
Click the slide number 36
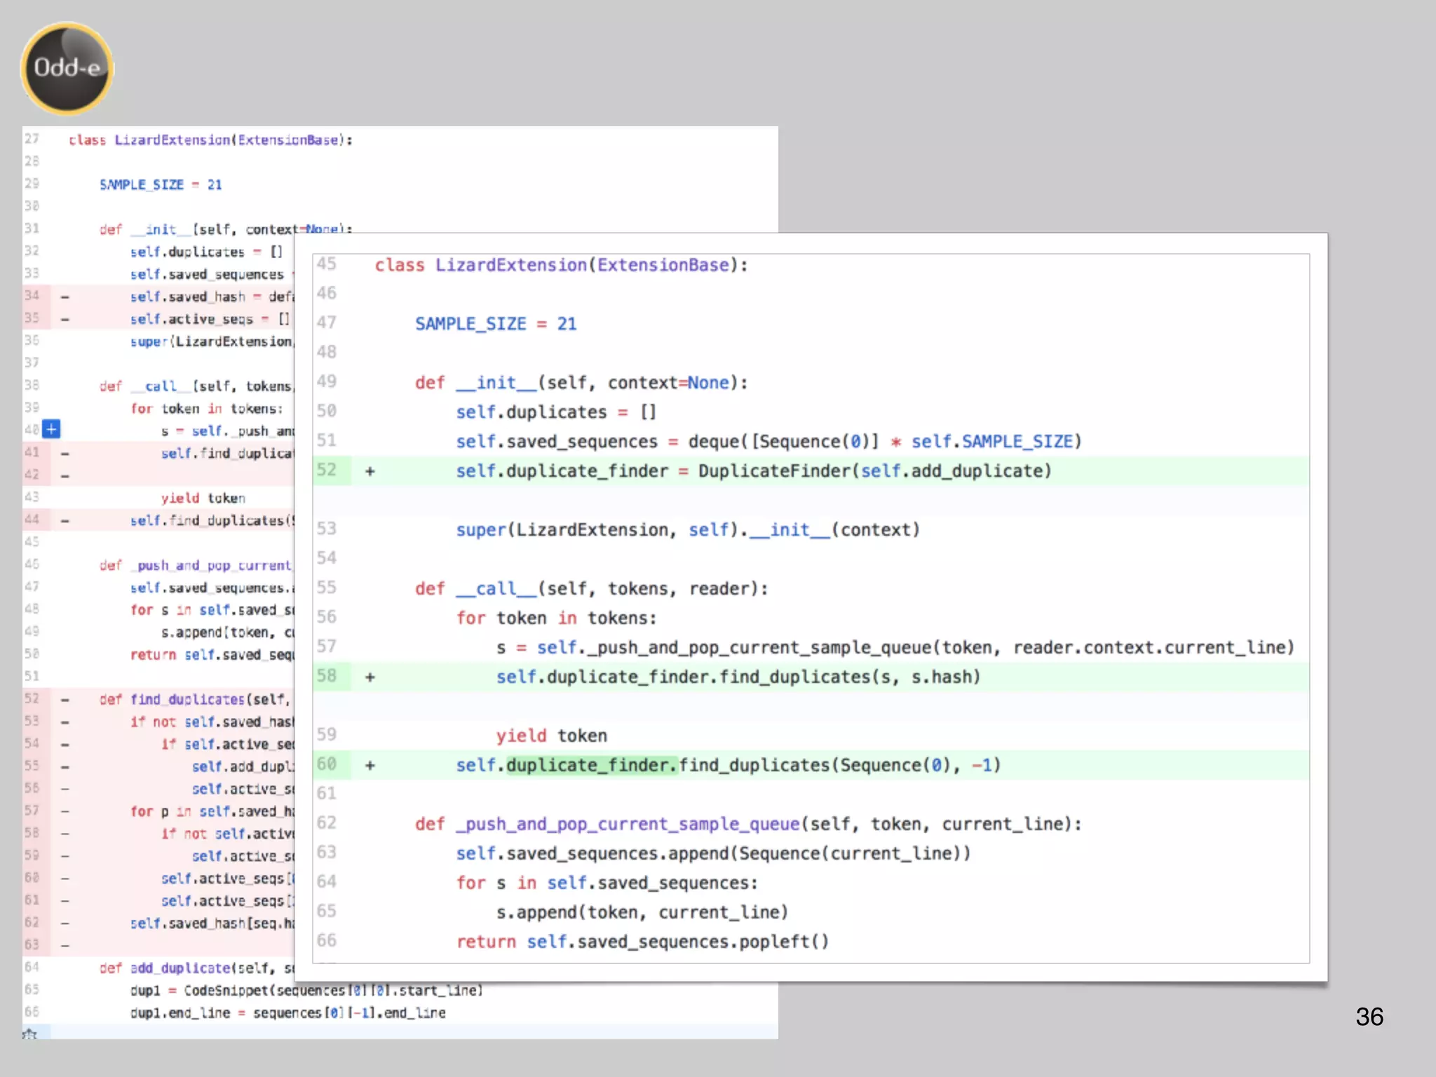pos(1369,1017)
